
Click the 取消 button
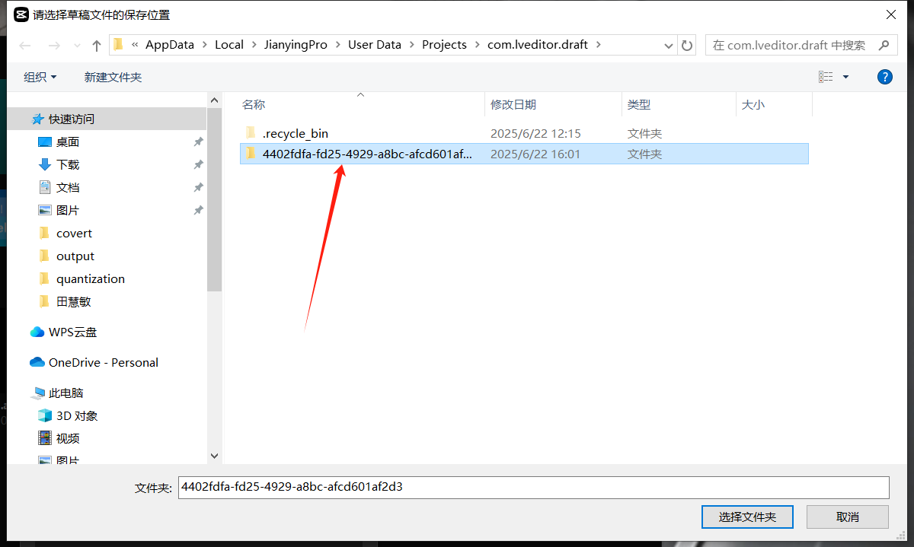pyautogui.click(x=847, y=517)
